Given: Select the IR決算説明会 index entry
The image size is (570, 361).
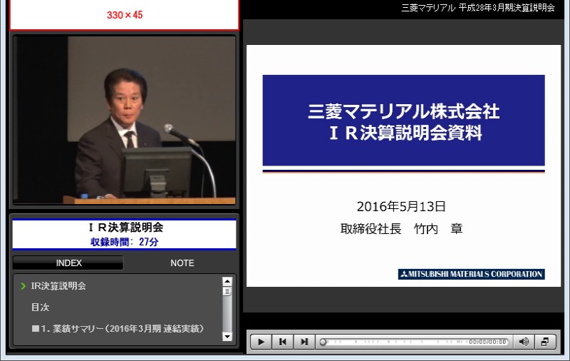Looking at the screenshot, I should point(58,285).
